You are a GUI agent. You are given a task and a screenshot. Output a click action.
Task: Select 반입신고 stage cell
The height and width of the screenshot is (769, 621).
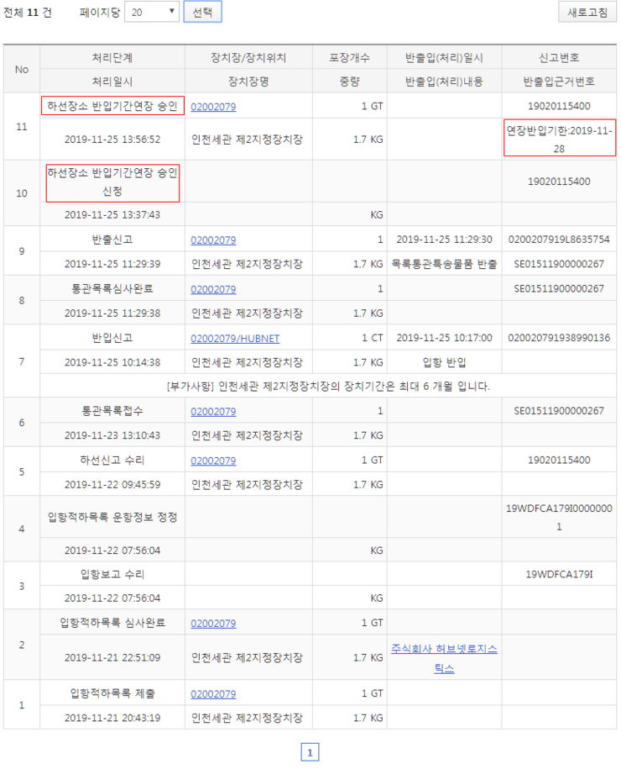(x=112, y=337)
